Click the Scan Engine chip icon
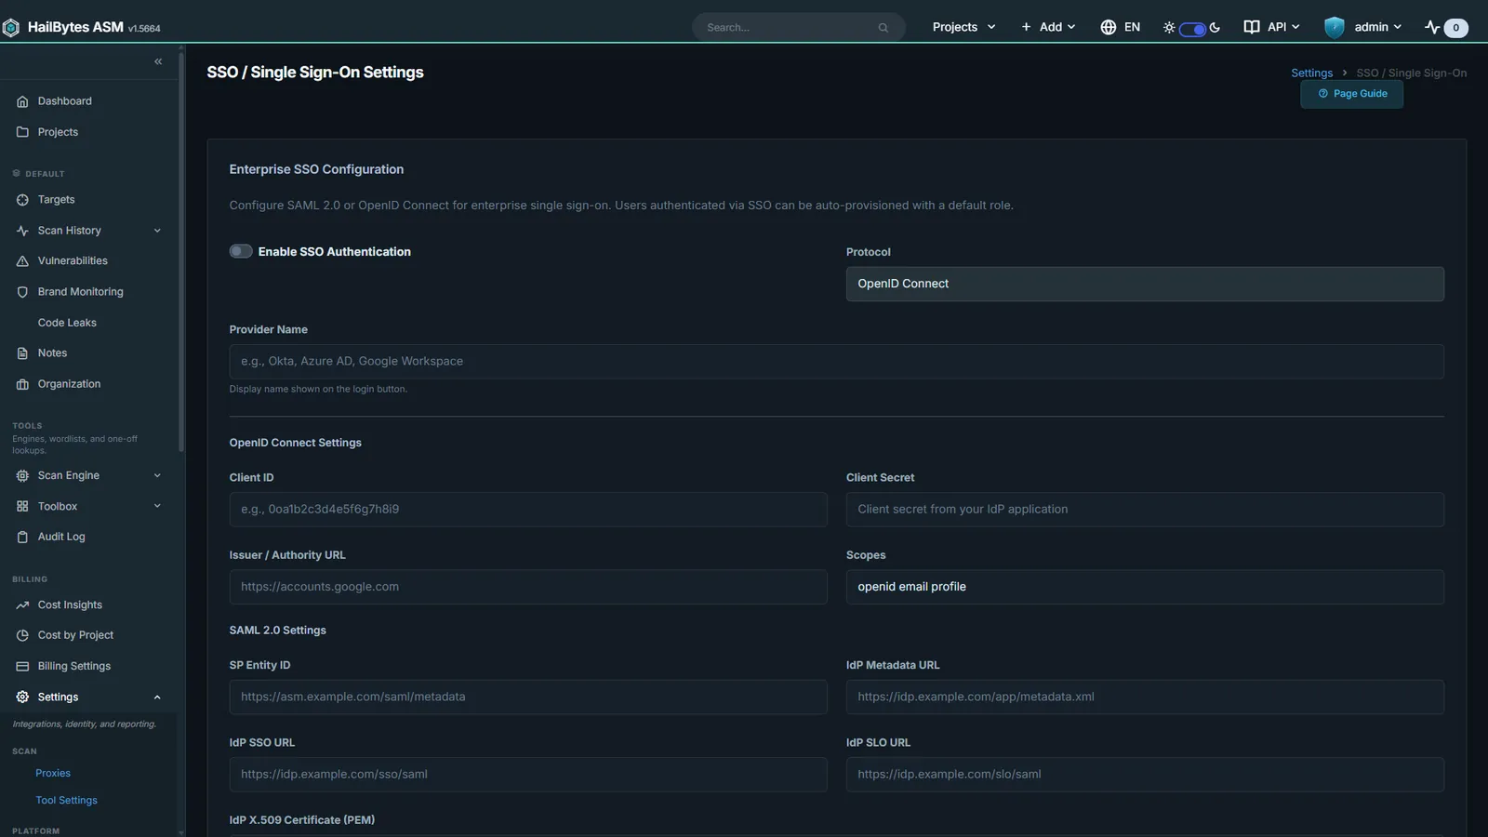1488x837 pixels. (22, 475)
